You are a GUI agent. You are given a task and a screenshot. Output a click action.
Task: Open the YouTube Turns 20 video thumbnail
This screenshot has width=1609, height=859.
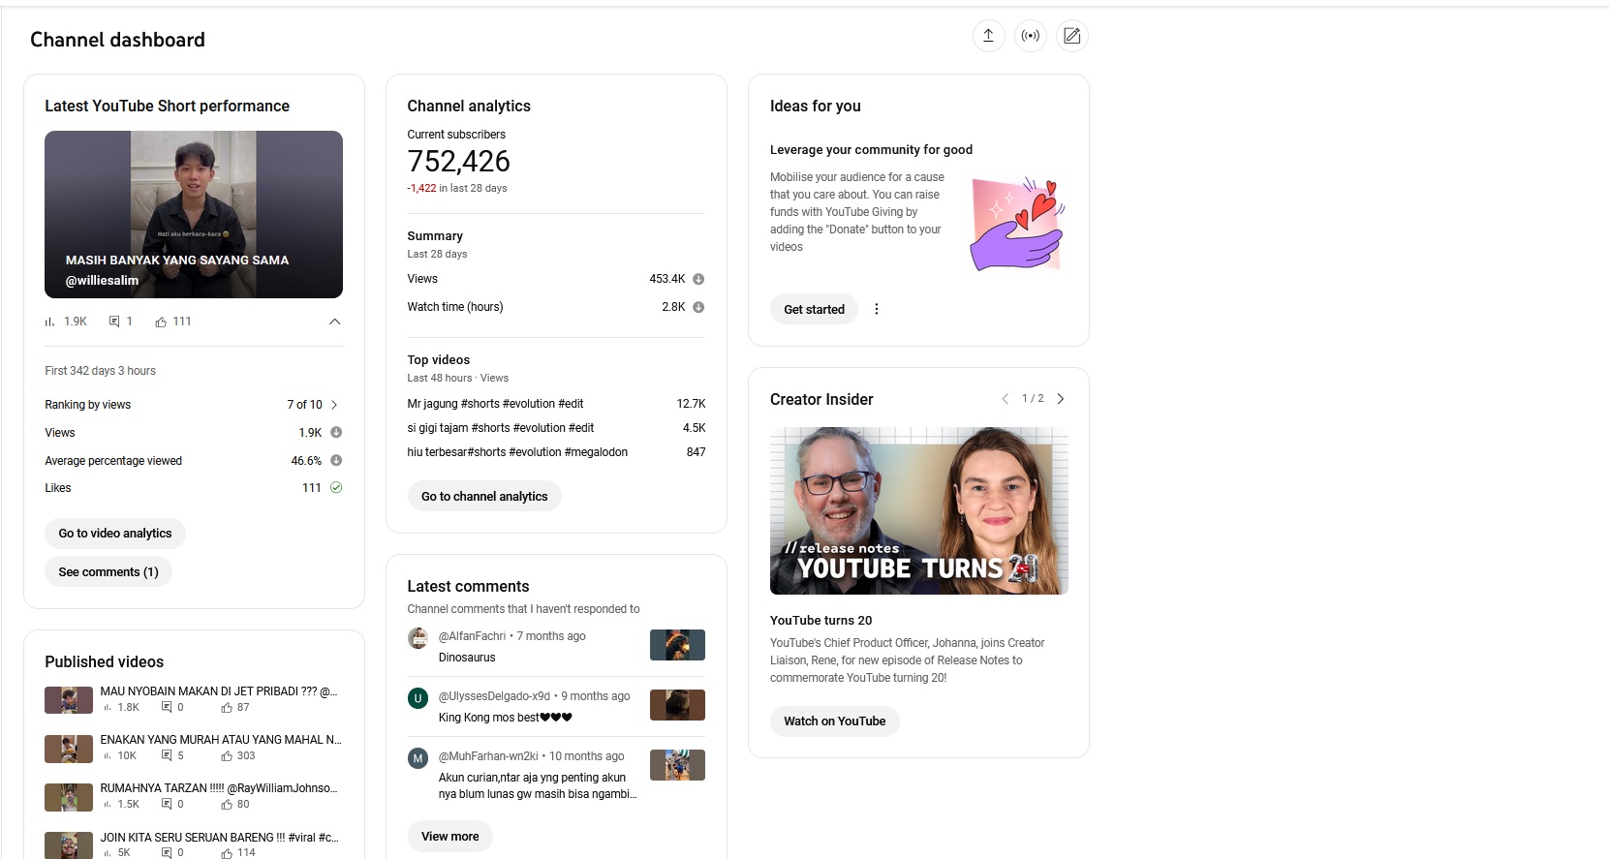[919, 511]
